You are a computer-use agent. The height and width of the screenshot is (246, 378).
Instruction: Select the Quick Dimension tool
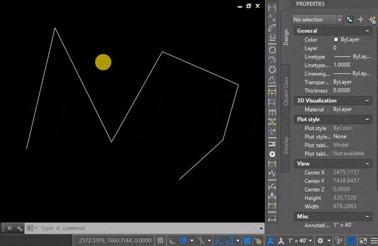pyautogui.click(x=272, y=91)
